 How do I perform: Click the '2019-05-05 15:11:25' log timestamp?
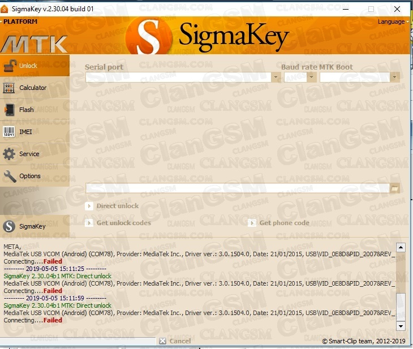click(55, 269)
